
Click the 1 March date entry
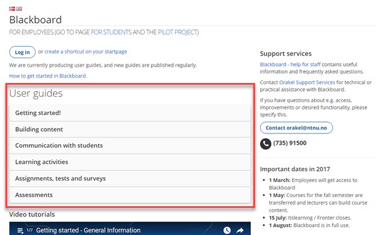coord(313,184)
